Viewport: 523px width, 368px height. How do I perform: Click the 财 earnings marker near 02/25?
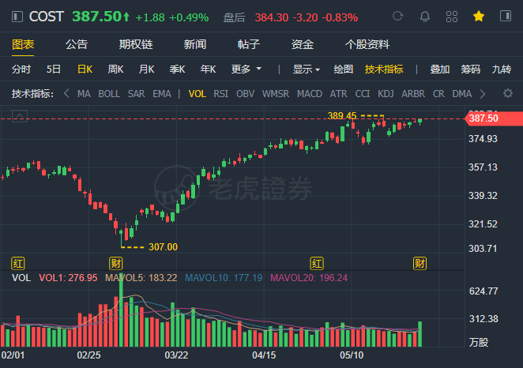pyautogui.click(x=116, y=263)
